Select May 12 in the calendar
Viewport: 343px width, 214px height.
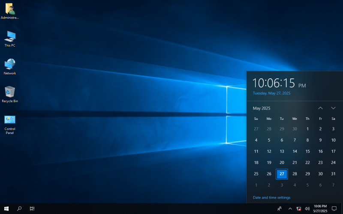point(269,152)
